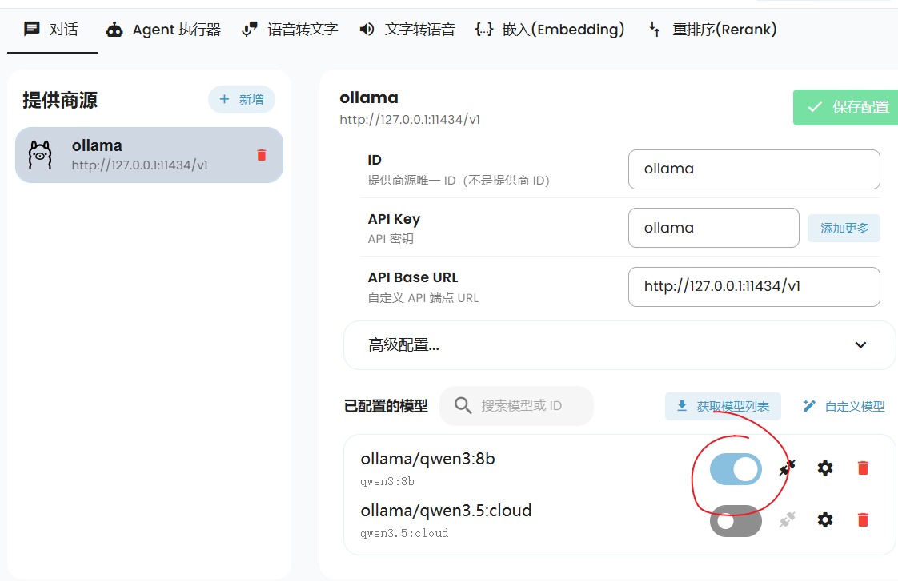The height and width of the screenshot is (581, 898).
Task: Click the checkmark icon on 保存配置
Action: pyautogui.click(x=815, y=107)
